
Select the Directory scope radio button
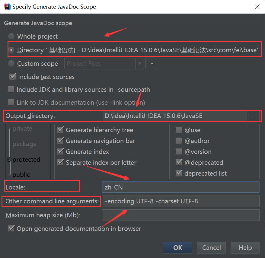click(x=11, y=50)
